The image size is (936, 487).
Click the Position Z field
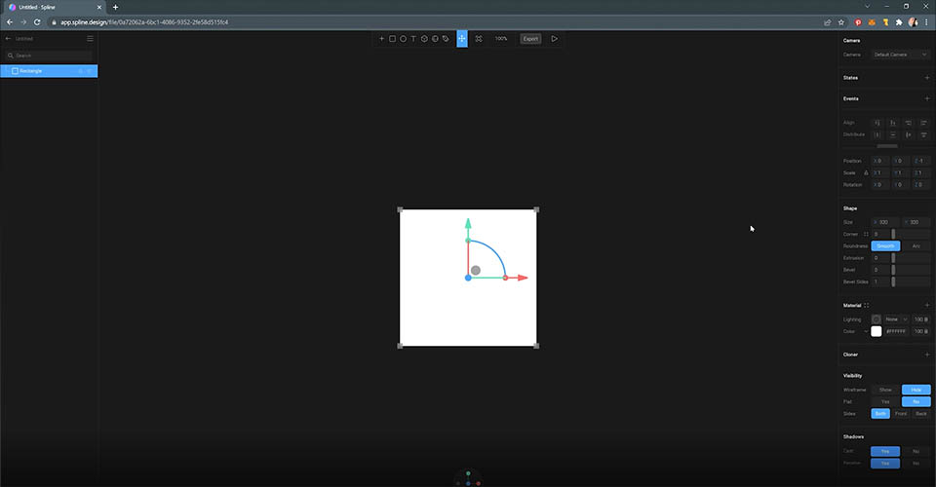pos(921,161)
